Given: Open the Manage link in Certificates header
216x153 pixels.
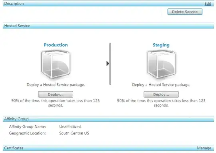Looking at the screenshot, I should (x=204, y=148).
